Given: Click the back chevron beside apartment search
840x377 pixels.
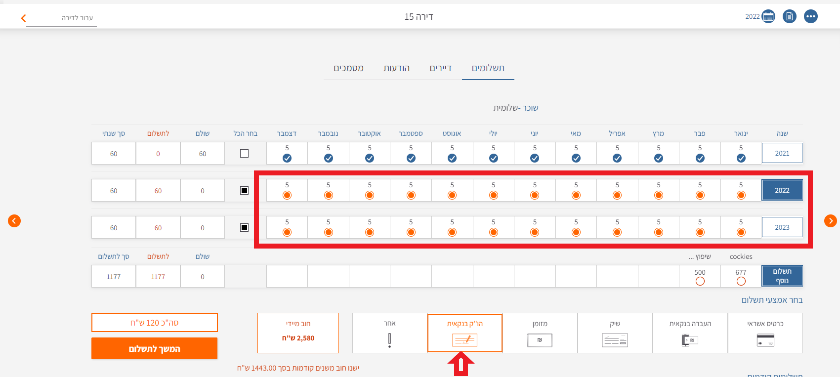Looking at the screenshot, I should (23, 18).
